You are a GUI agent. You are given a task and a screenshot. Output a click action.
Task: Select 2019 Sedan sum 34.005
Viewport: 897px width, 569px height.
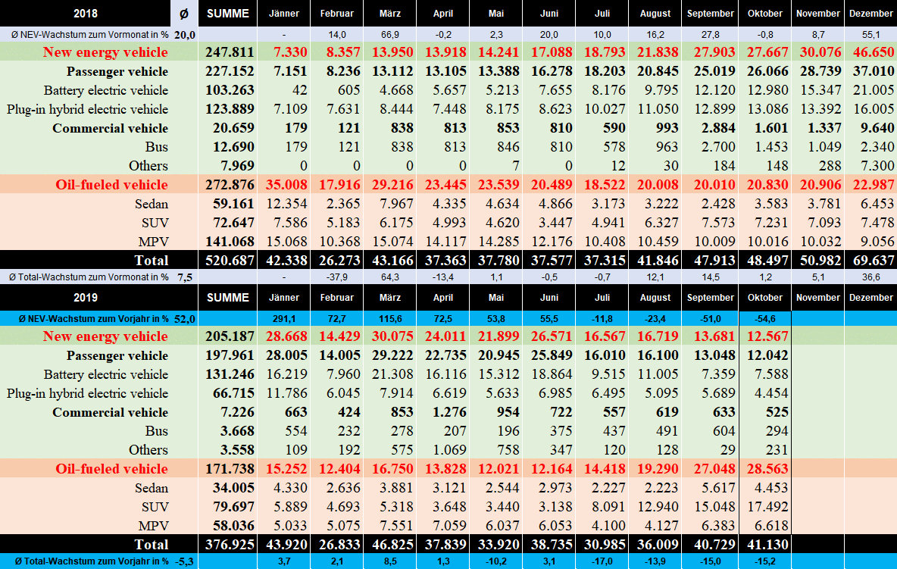click(x=233, y=488)
